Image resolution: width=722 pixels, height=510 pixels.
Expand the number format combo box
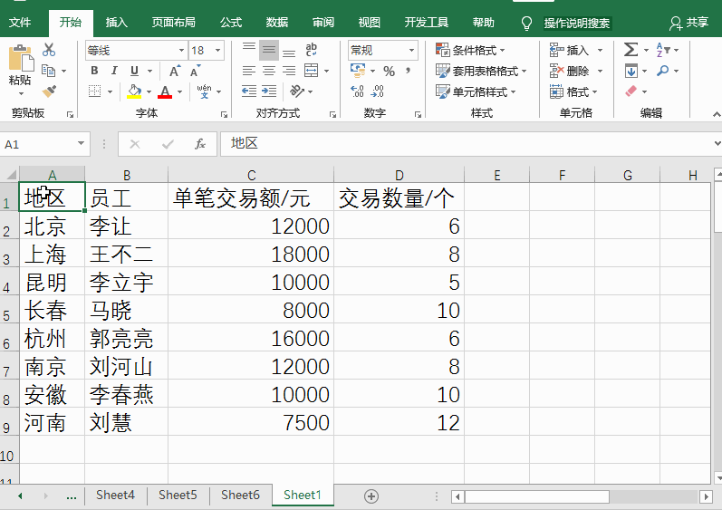pos(411,51)
